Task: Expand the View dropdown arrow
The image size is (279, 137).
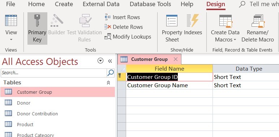Action: 11,39
